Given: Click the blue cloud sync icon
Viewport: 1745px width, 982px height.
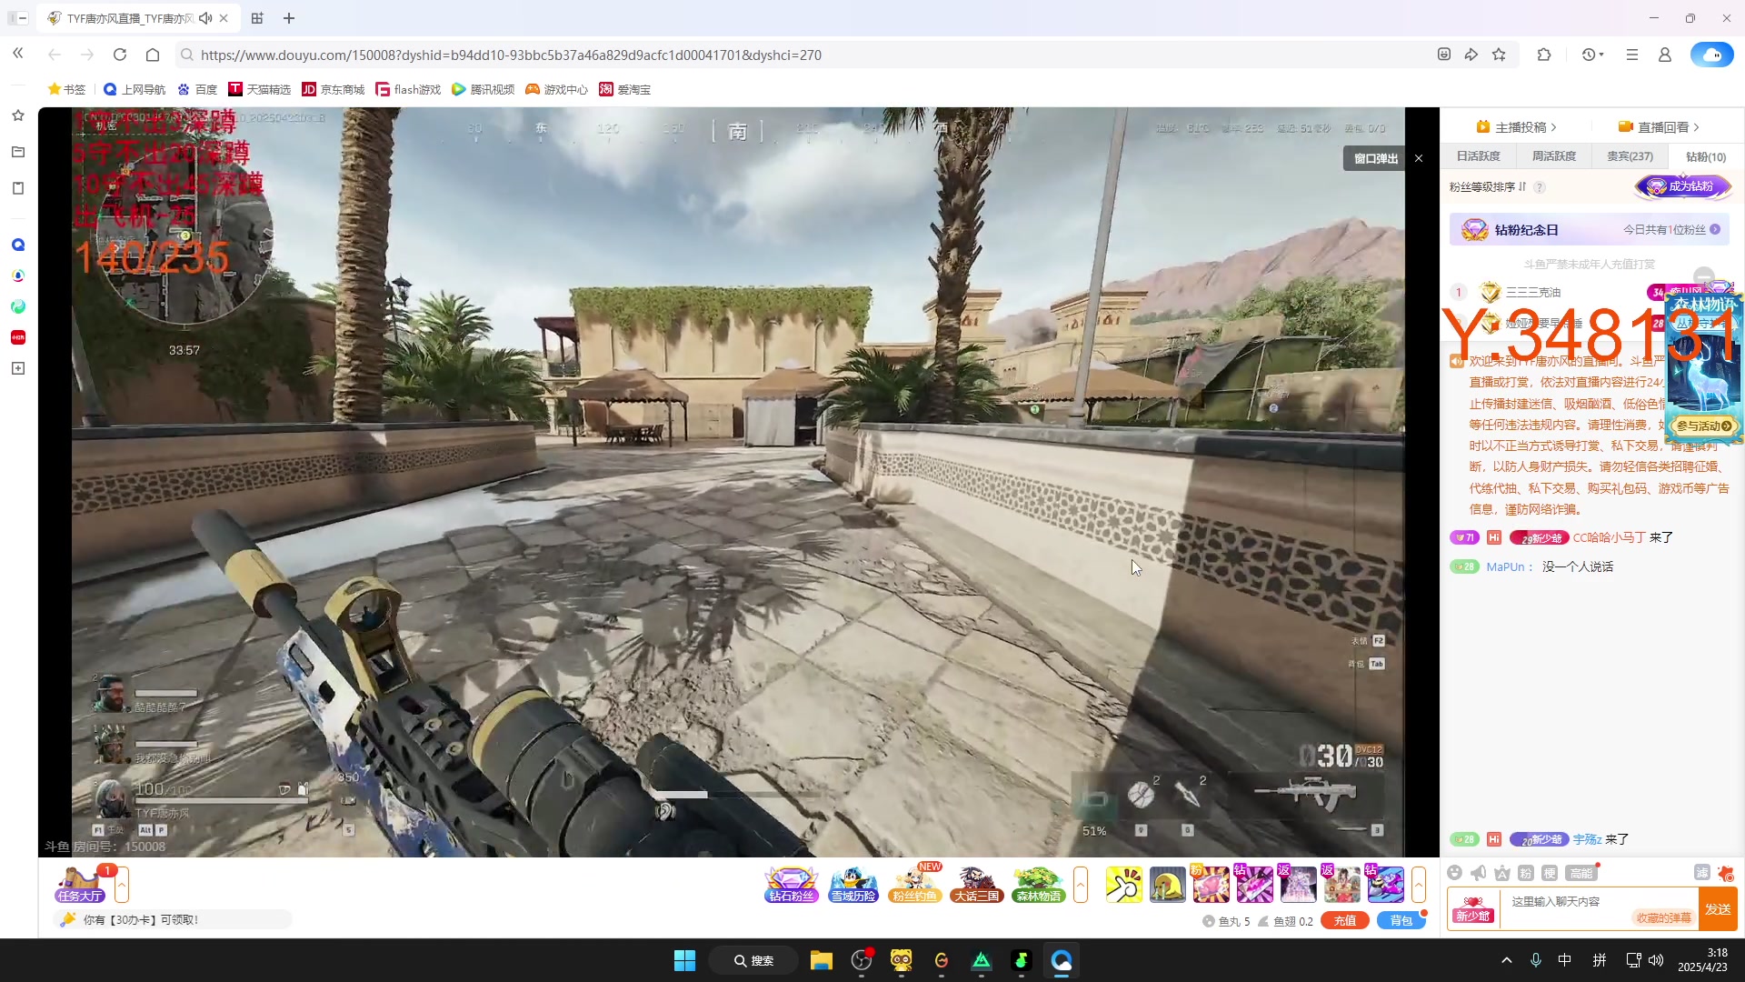Looking at the screenshot, I should pos(1712,55).
